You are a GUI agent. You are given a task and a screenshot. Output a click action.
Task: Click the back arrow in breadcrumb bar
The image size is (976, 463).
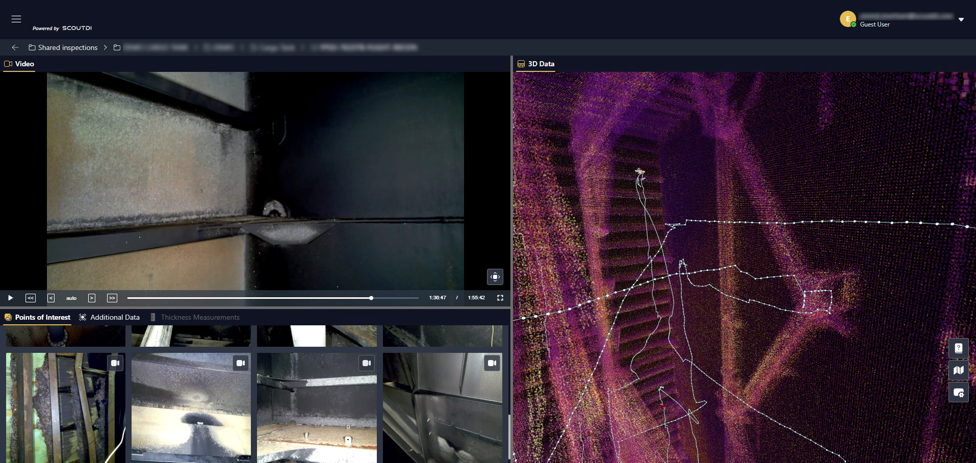pos(15,47)
